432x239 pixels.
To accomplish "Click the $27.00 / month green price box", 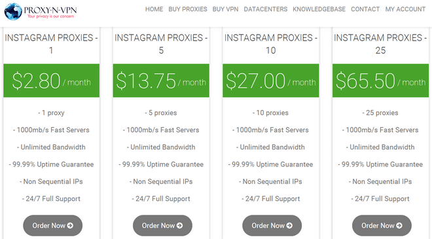I will pyautogui.click(x=271, y=81).
